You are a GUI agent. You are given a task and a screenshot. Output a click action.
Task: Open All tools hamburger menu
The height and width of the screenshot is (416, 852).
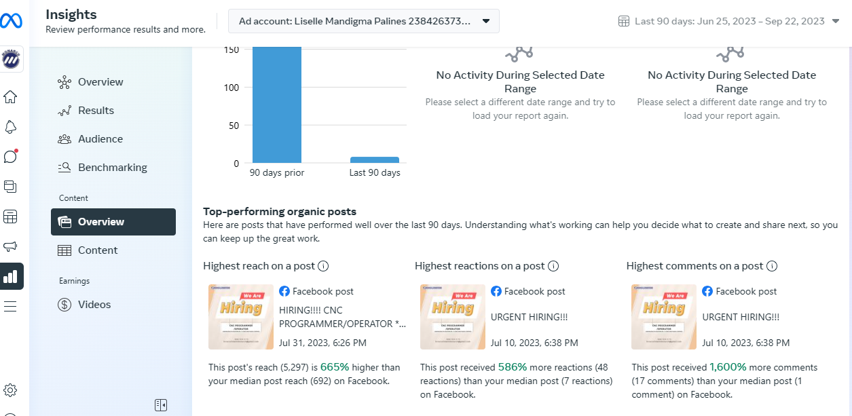[10, 306]
